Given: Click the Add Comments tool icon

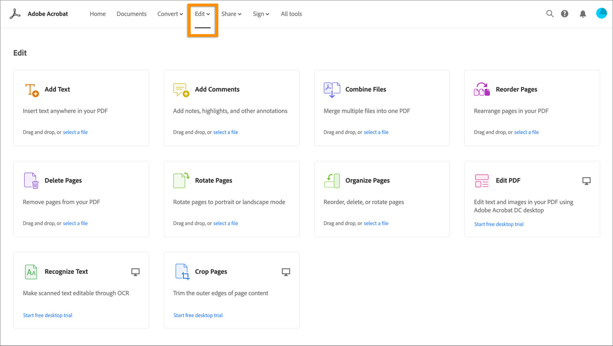Looking at the screenshot, I should click(x=181, y=90).
